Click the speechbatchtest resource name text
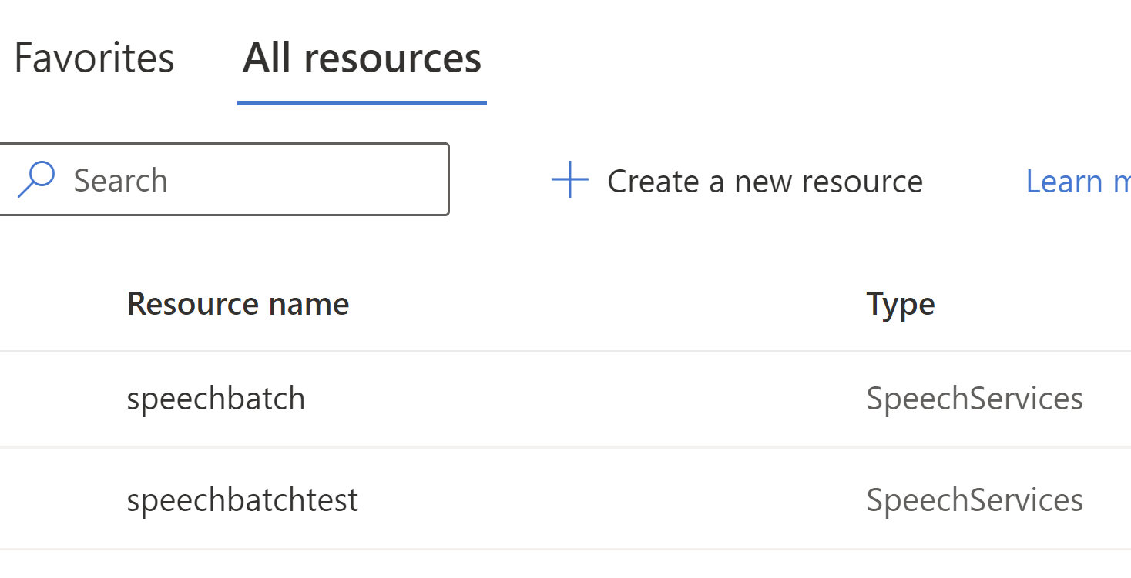This screenshot has height=578, width=1131. (x=242, y=499)
